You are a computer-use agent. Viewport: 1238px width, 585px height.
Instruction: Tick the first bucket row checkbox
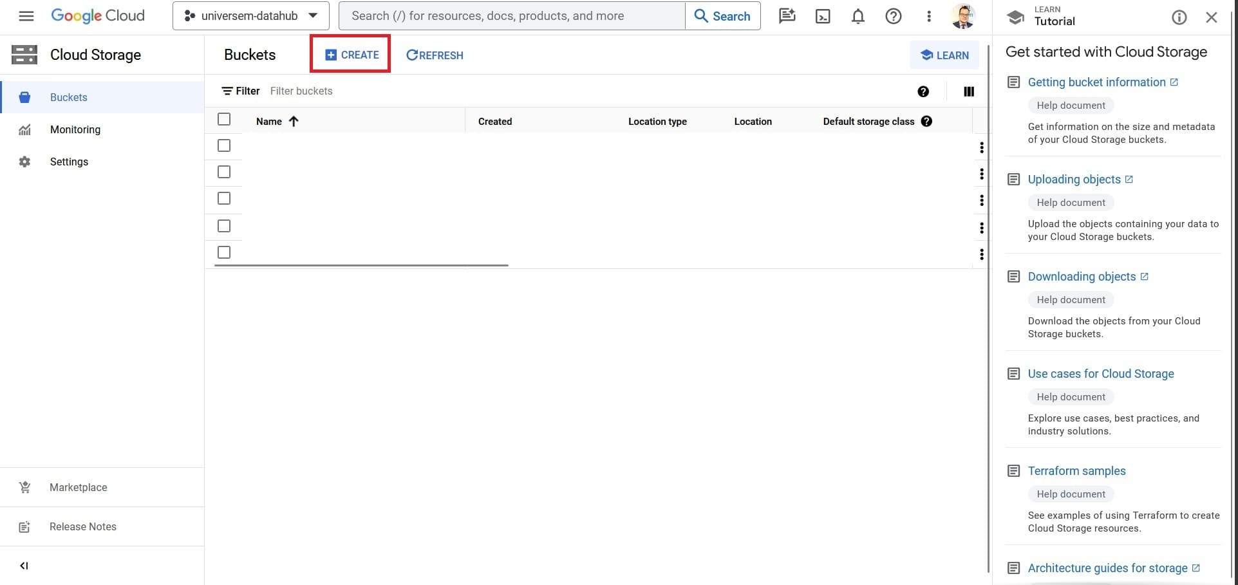[x=224, y=145]
